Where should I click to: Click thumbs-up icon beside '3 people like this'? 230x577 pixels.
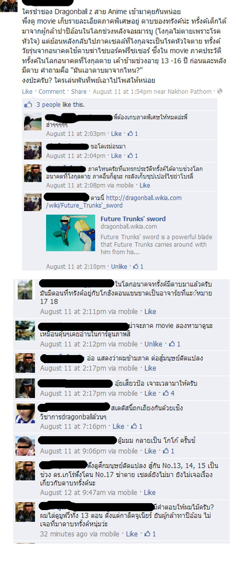[x=28, y=104]
